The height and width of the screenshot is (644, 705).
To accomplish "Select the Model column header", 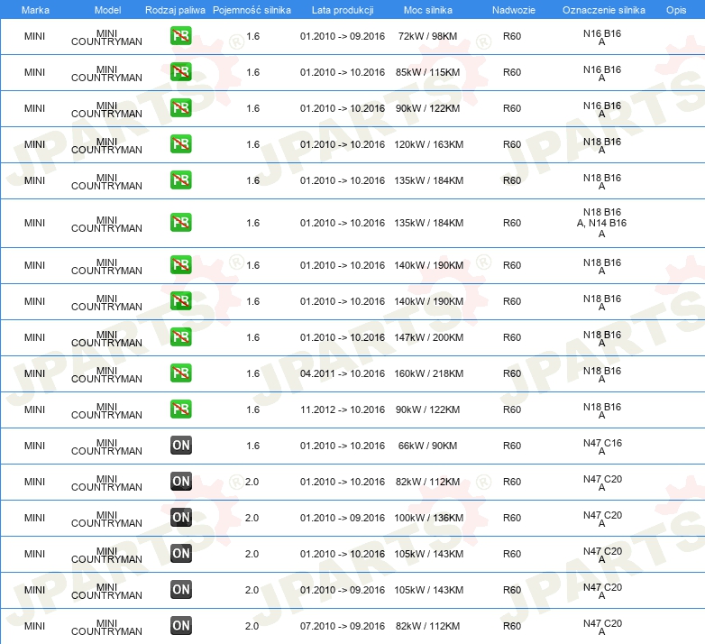I will click(x=107, y=10).
